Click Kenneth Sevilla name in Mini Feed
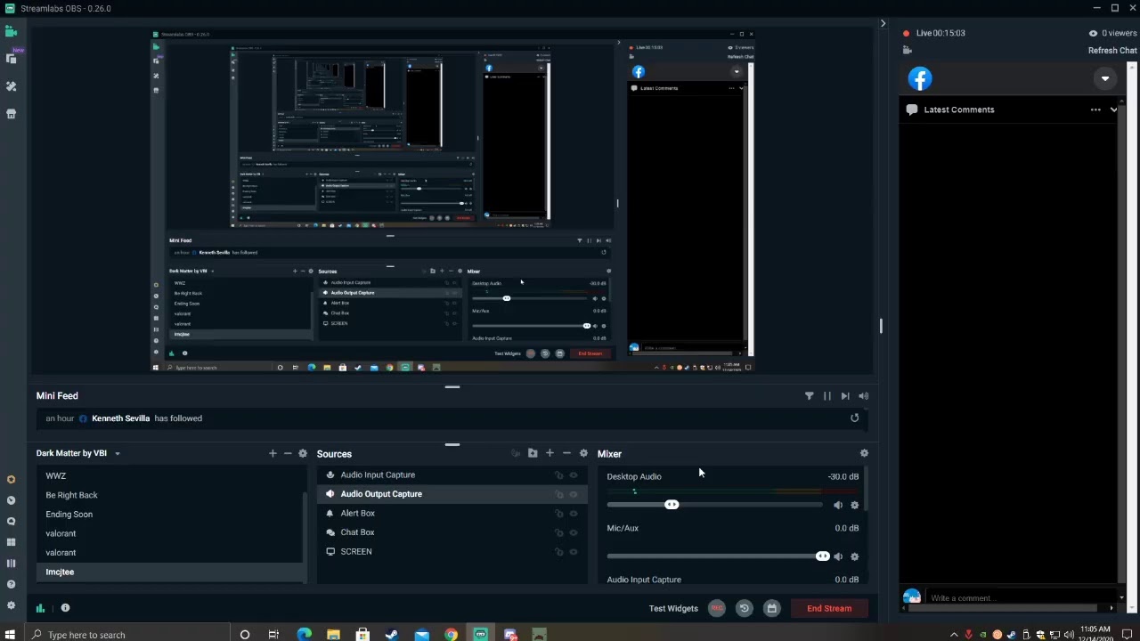The width and height of the screenshot is (1140, 641). 120,418
